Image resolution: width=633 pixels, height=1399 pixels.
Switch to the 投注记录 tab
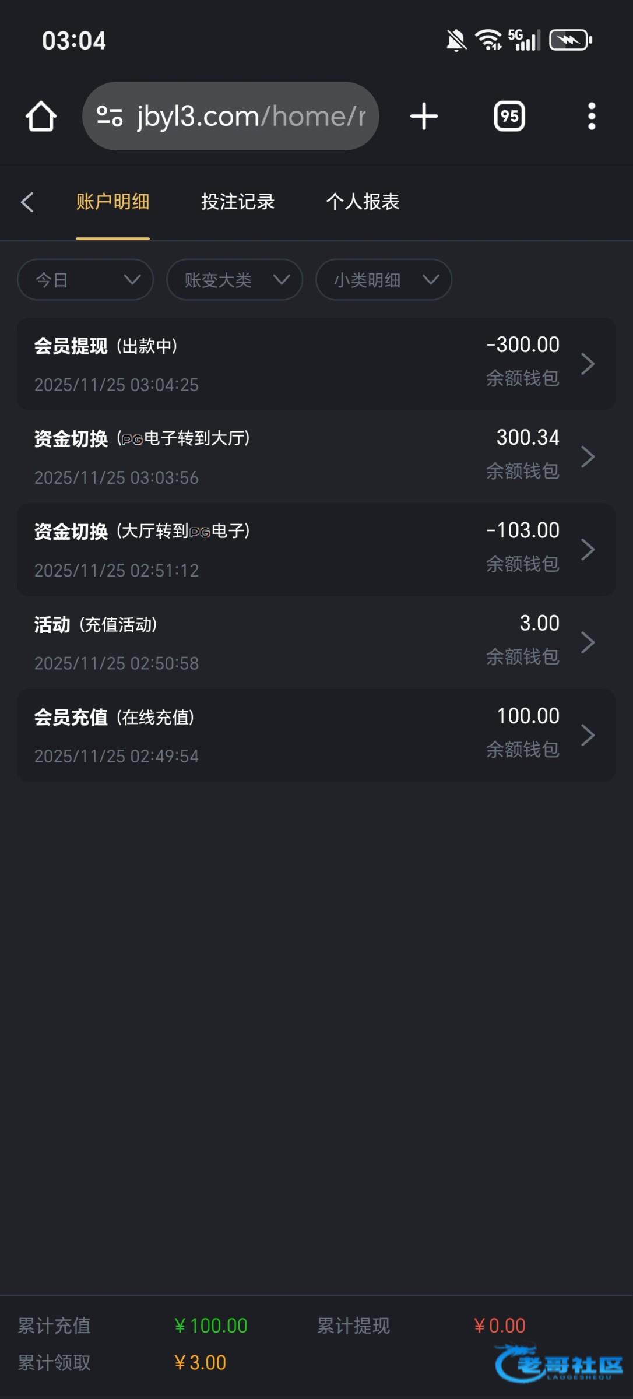click(238, 202)
